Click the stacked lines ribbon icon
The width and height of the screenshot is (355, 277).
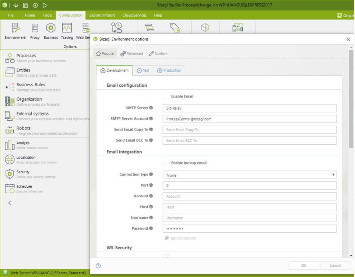(x=150, y=27)
